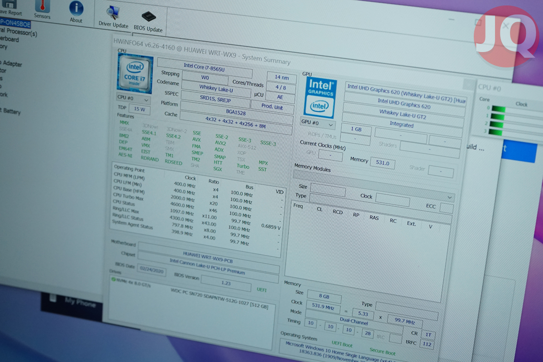This screenshot has width=543, height=362.
Task: Click the BIOS Date 02/24/2020 field
Action: 152,271
